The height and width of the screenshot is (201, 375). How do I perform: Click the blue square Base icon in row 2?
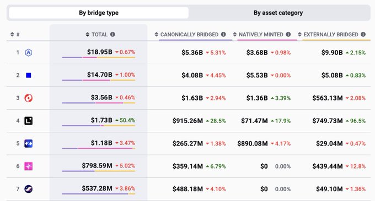point(29,75)
